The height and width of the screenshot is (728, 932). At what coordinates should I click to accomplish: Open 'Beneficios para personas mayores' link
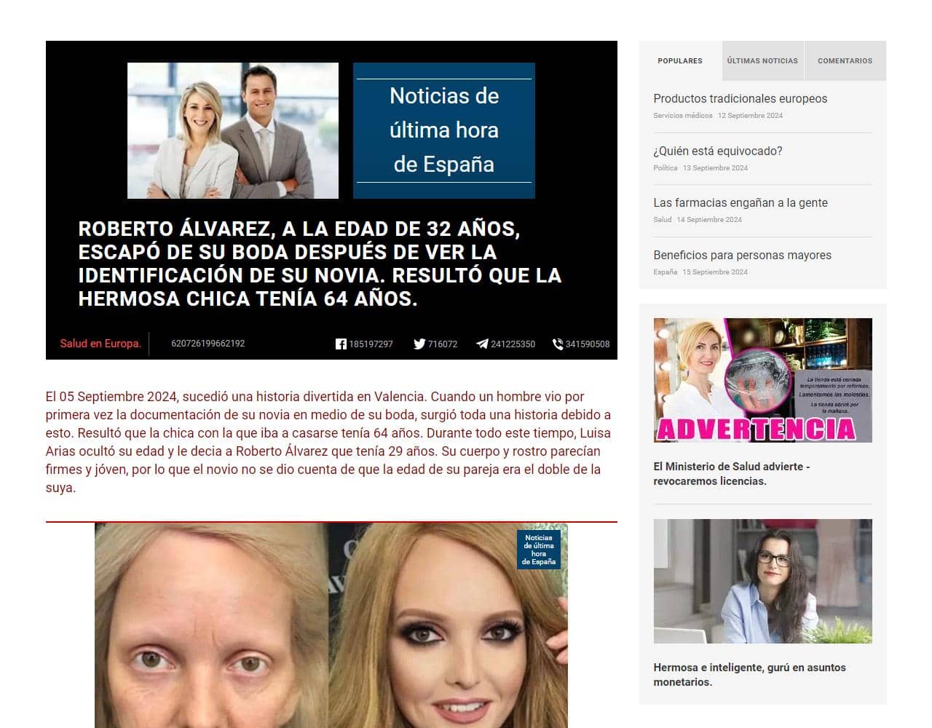[742, 256]
